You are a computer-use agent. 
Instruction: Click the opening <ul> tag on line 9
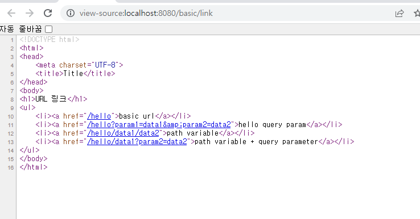pyautogui.click(x=27, y=108)
